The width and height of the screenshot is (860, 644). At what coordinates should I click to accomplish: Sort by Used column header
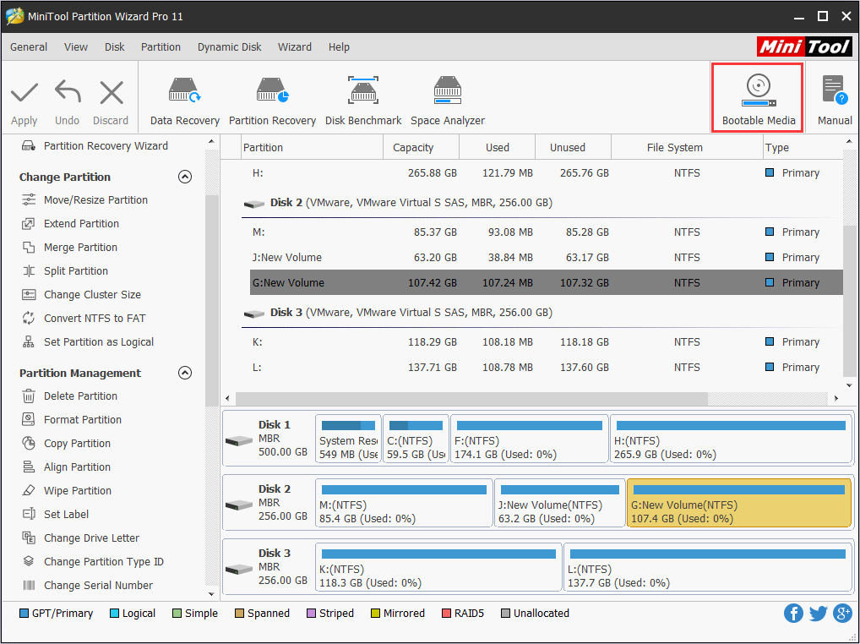pyautogui.click(x=497, y=148)
